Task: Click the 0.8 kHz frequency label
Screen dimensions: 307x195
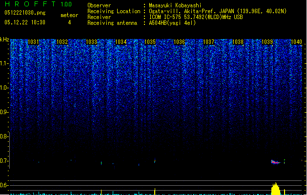Action: tap(4, 136)
